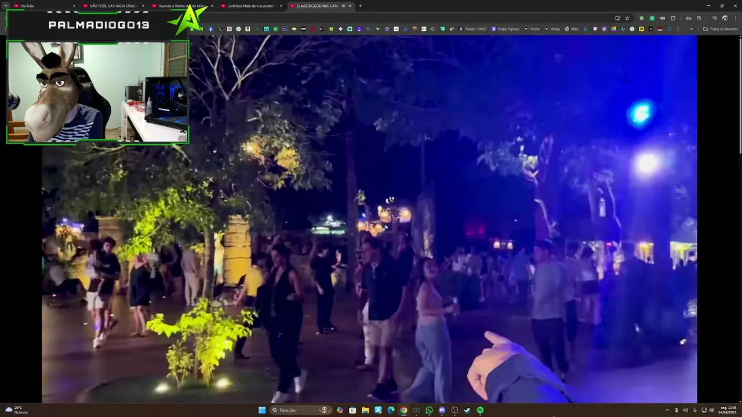Open the 'Akko' bookmark
This screenshot has width=742, height=417.
572,29
